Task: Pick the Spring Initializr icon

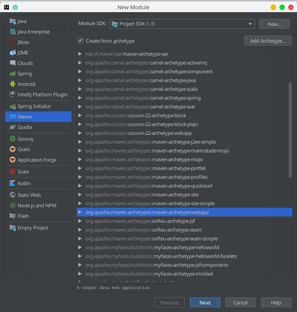Action: pyautogui.click(x=13, y=106)
